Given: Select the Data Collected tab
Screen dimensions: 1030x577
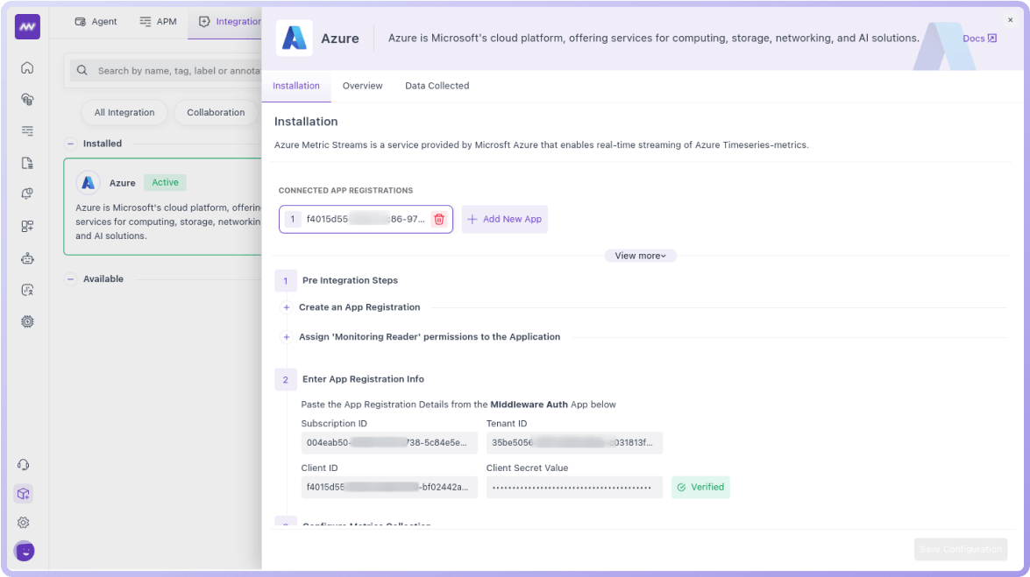Looking at the screenshot, I should tap(437, 86).
